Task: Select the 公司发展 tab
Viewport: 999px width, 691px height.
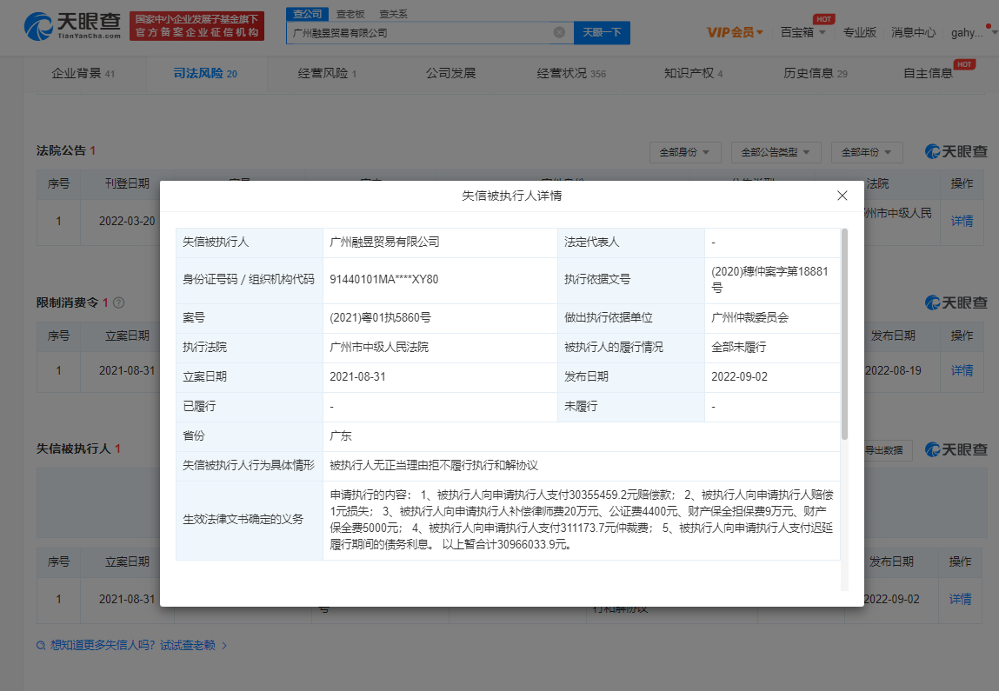Action: click(x=451, y=73)
